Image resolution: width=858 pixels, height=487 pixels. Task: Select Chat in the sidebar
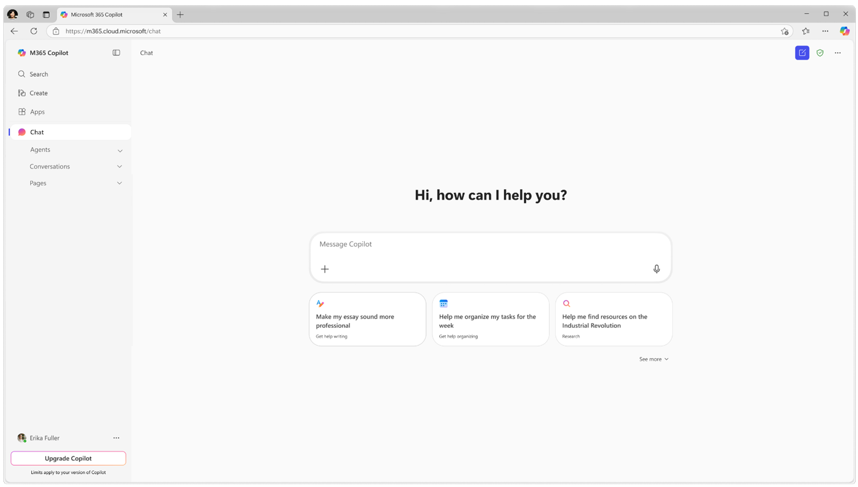tap(70, 132)
